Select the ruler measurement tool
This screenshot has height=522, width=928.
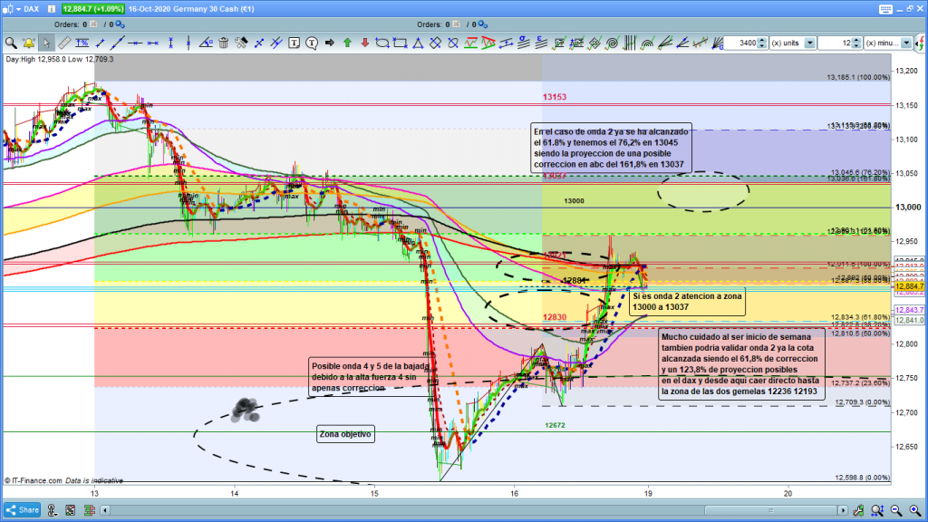pos(63,43)
